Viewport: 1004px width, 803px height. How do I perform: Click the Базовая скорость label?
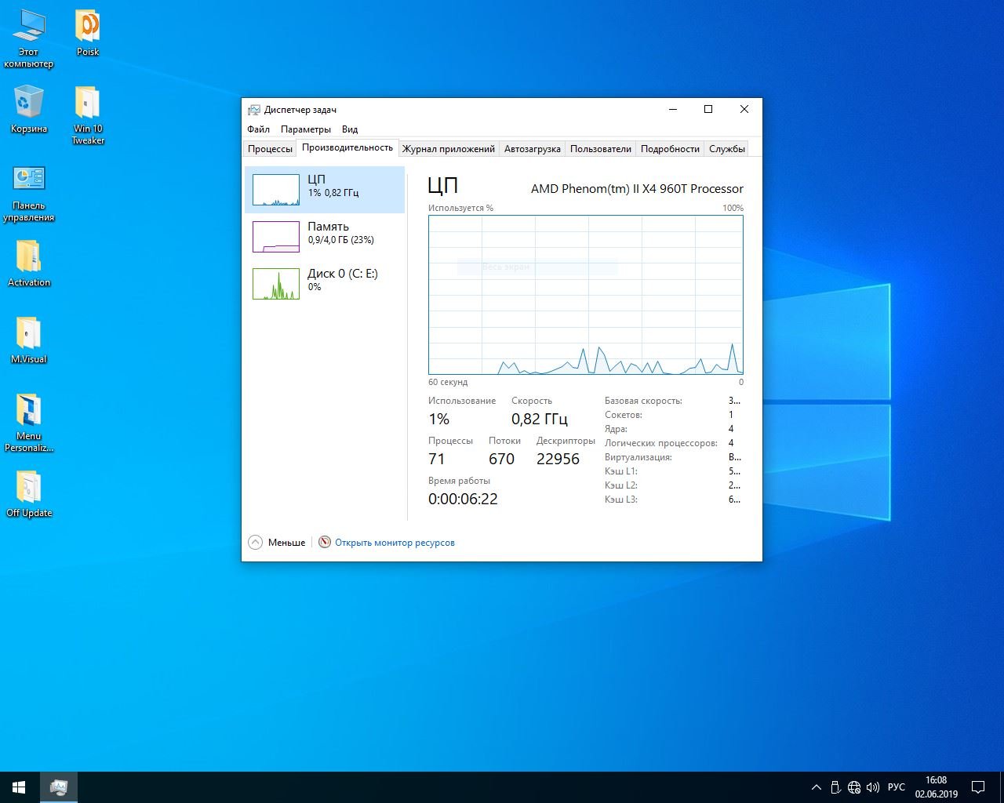[643, 401]
